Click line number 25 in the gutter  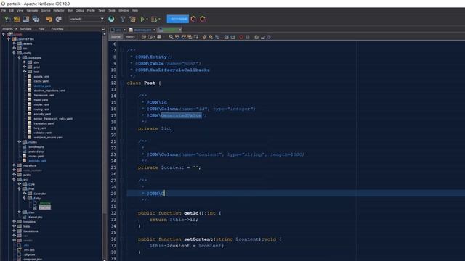[113, 167]
